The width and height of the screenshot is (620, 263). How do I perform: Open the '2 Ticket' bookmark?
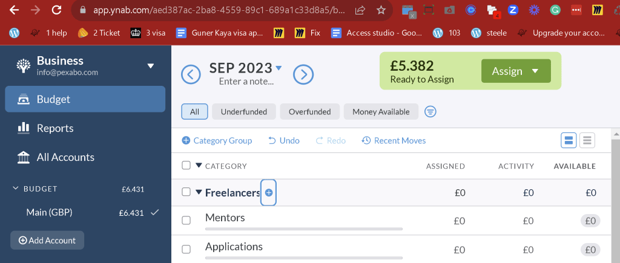(x=99, y=33)
